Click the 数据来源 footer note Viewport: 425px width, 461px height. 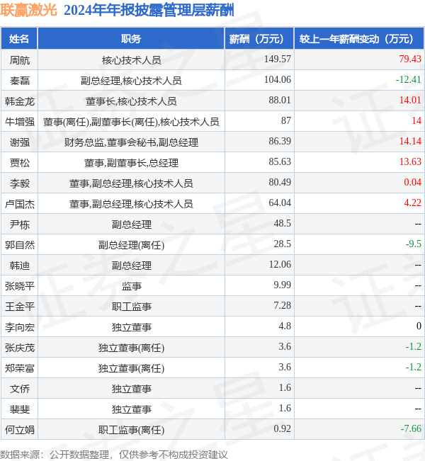pyautogui.click(x=114, y=455)
